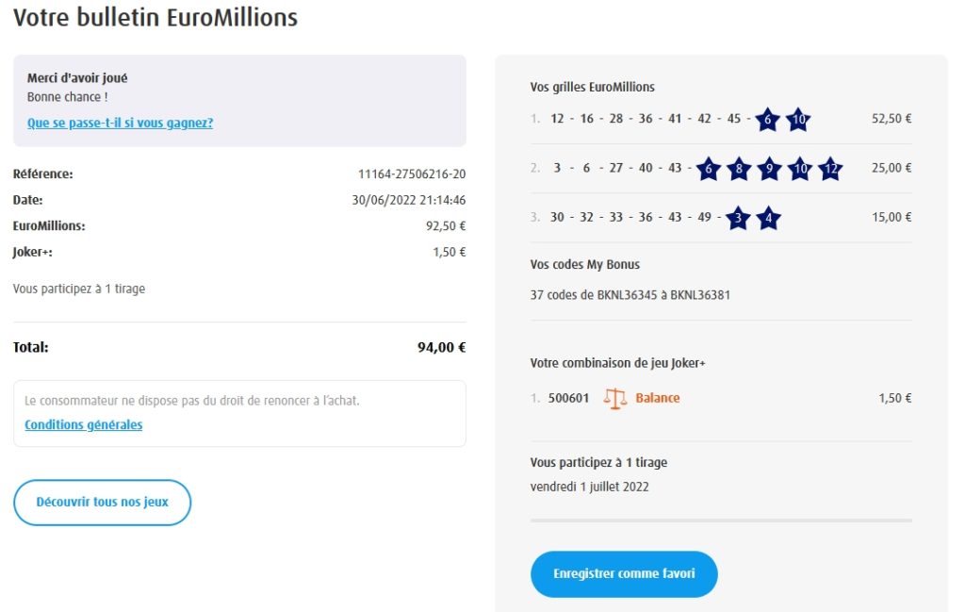Screen dimensions: 965x612
Task: Click star number 10 in first grid
Action: pyautogui.click(x=798, y=120)
